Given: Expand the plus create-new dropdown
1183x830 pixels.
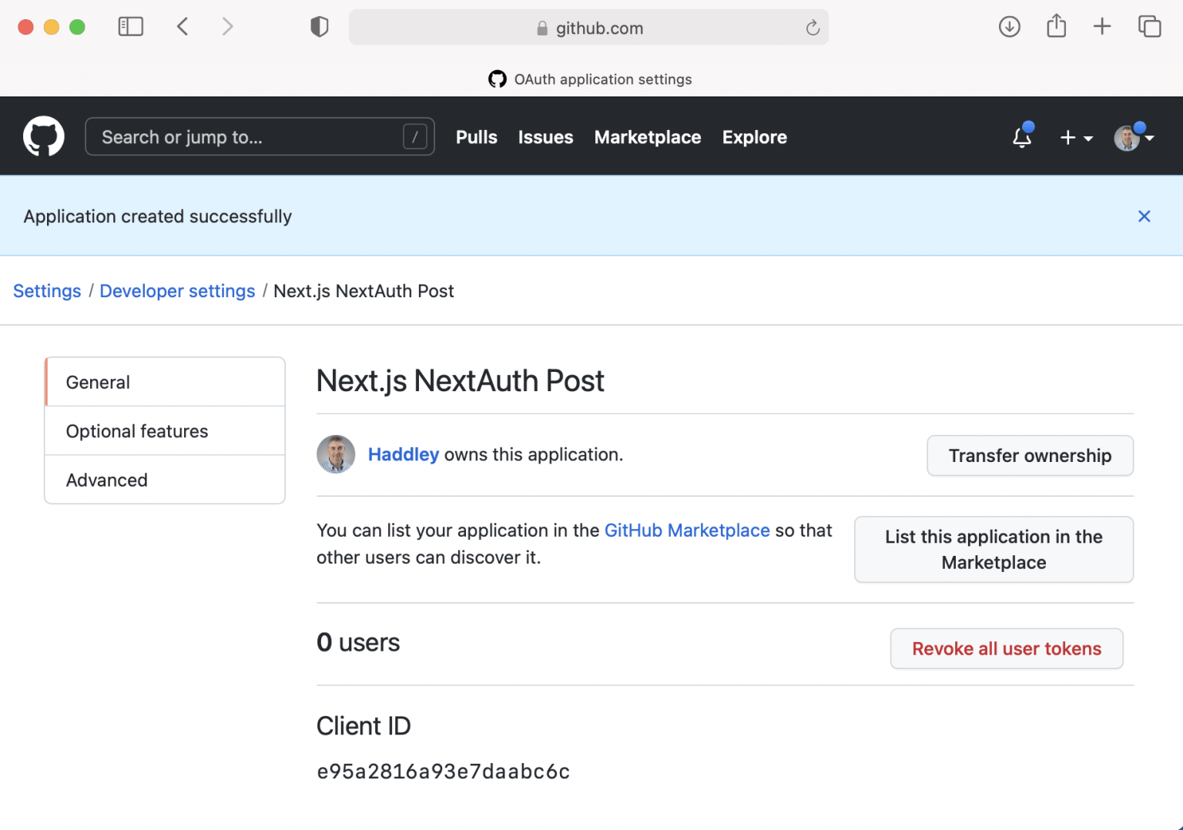Looking at the screenshot, I should pyautogui.click(x=1076, y=138).
